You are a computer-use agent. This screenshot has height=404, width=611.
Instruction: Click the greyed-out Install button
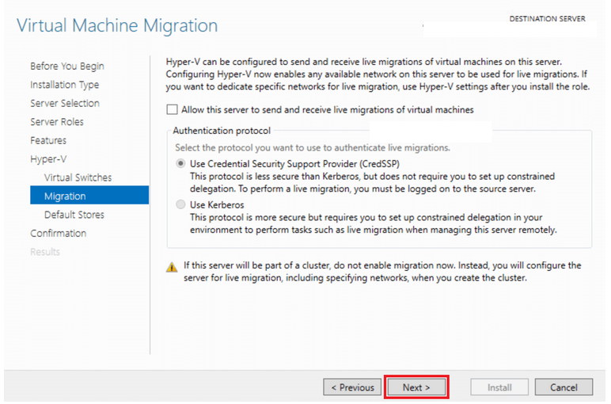click(x=499, y=387)
